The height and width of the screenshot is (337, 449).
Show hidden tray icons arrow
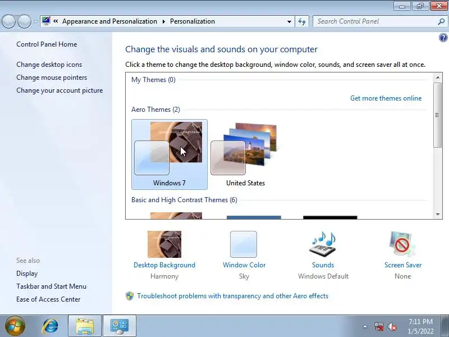[x=365, y=326]
